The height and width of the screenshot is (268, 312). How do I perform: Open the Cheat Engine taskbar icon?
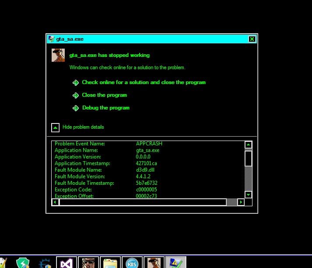(45, 263)
